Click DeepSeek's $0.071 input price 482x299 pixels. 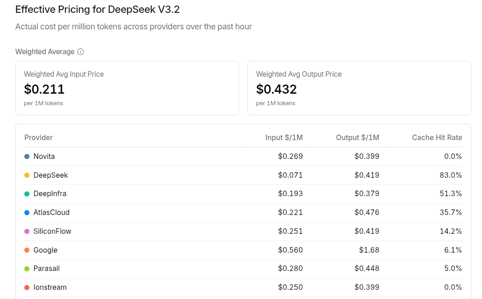291,175
